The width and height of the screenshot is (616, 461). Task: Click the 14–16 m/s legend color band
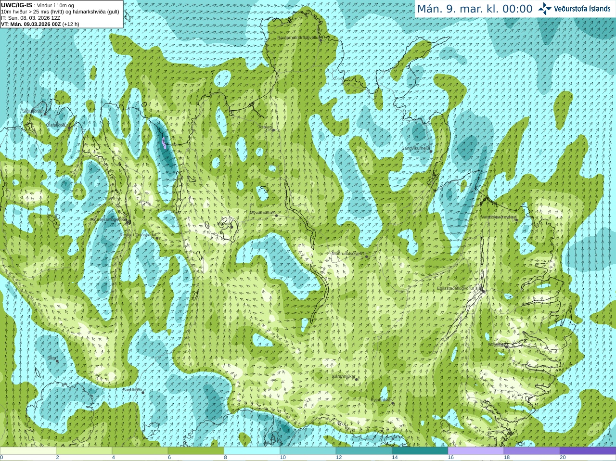[x=420, y=451]
